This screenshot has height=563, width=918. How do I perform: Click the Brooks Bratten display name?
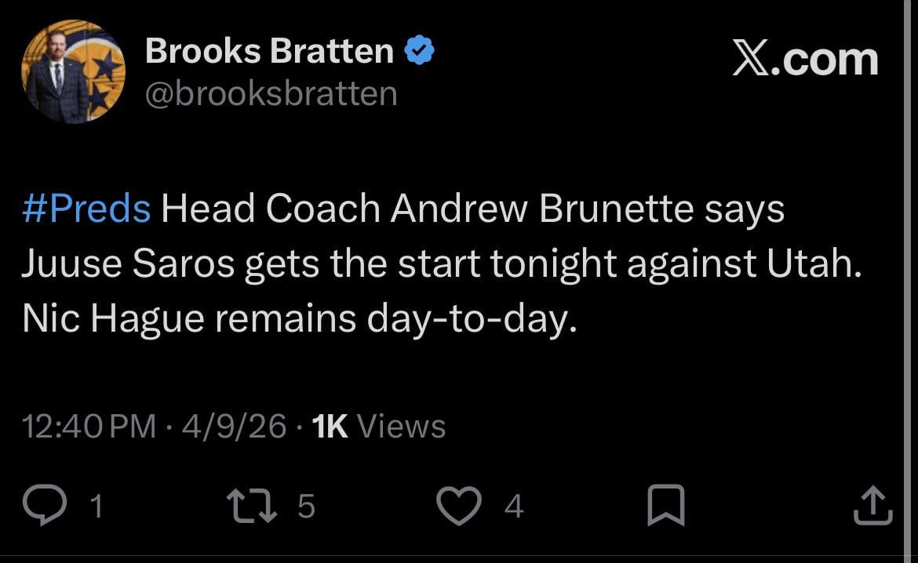coord(269,53)
